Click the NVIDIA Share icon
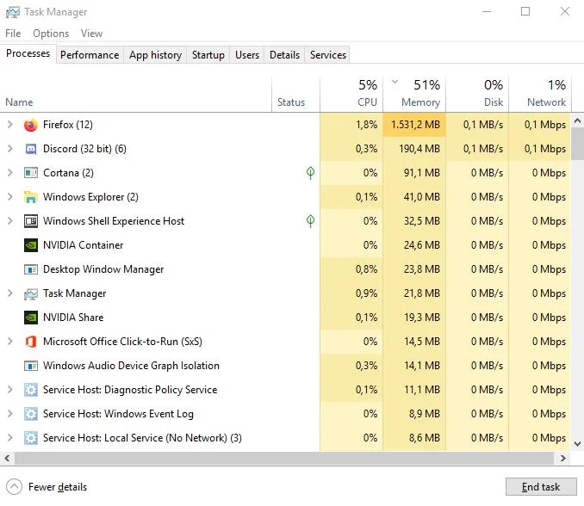The width and height of the screenshot is (584, 506). (x=30, y=318)
